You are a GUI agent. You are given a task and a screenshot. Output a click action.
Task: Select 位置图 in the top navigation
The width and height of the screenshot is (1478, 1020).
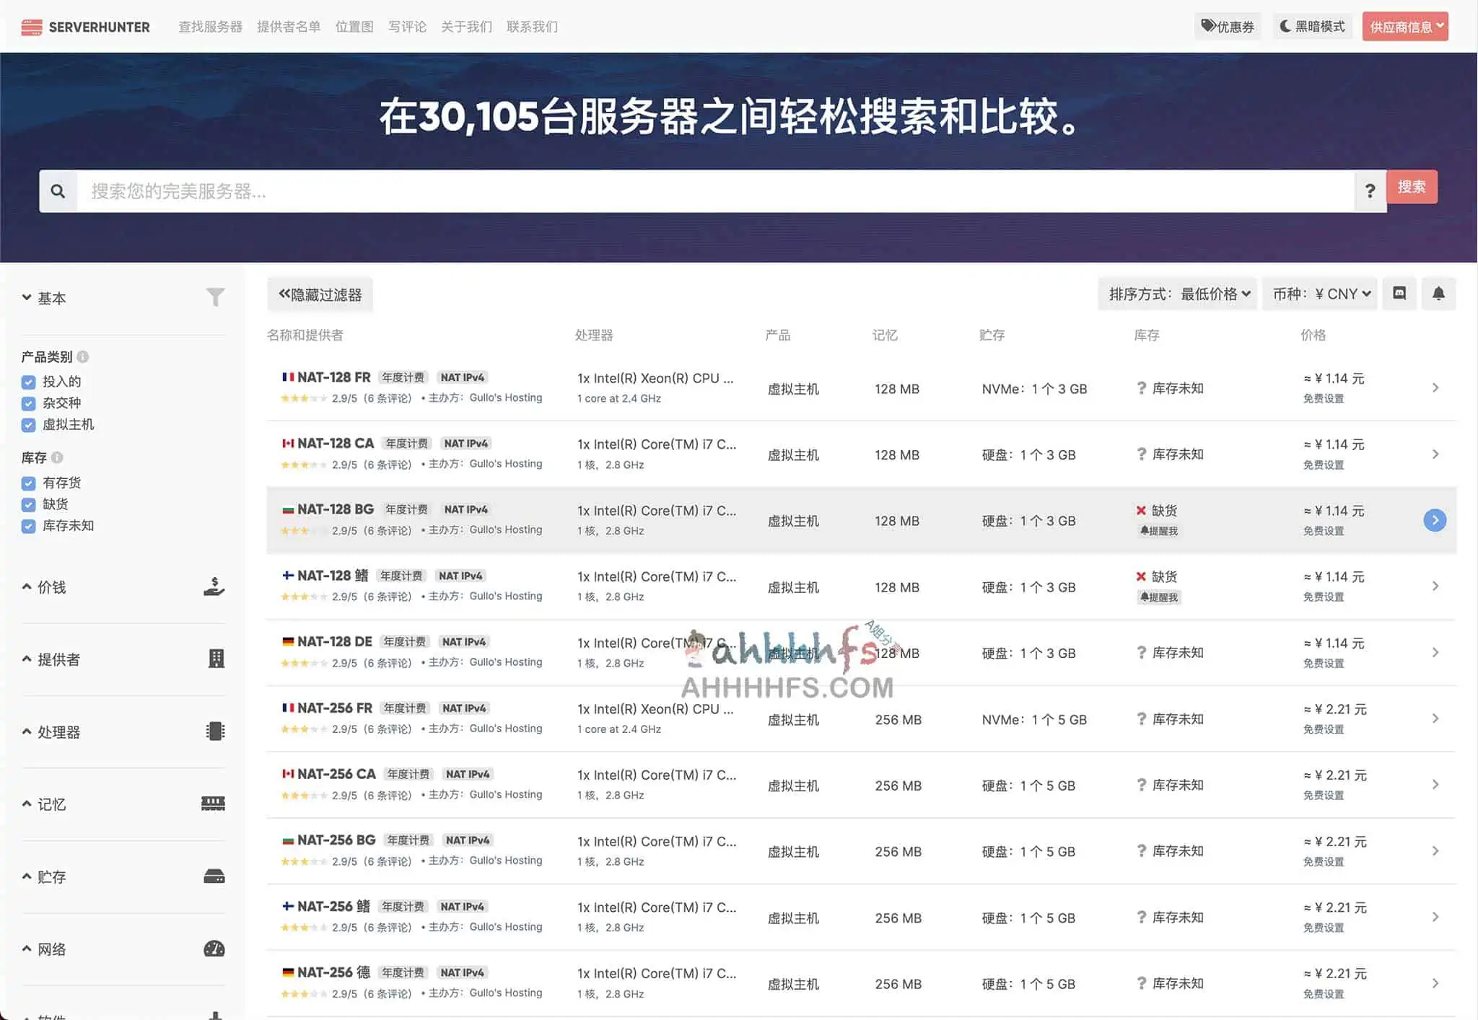tap(354, 26)
